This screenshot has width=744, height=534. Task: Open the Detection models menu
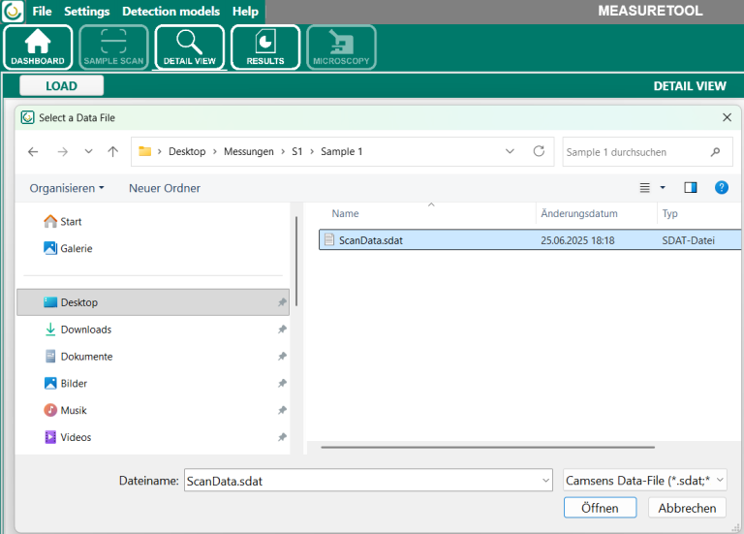click(170, 12)
